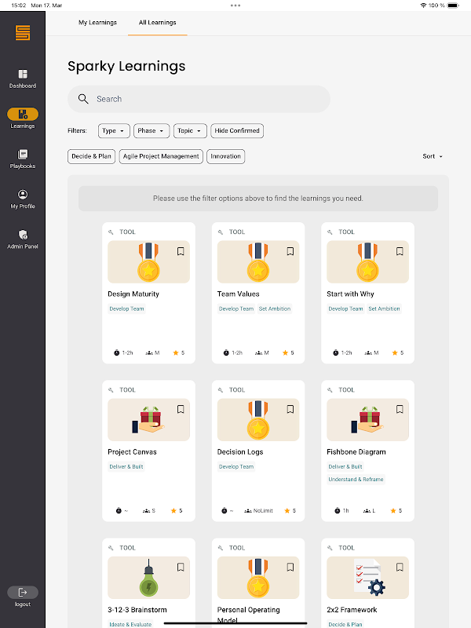Click the group size icon on Decision Logs
The image size is (471, 628).
tap(248, 511)
